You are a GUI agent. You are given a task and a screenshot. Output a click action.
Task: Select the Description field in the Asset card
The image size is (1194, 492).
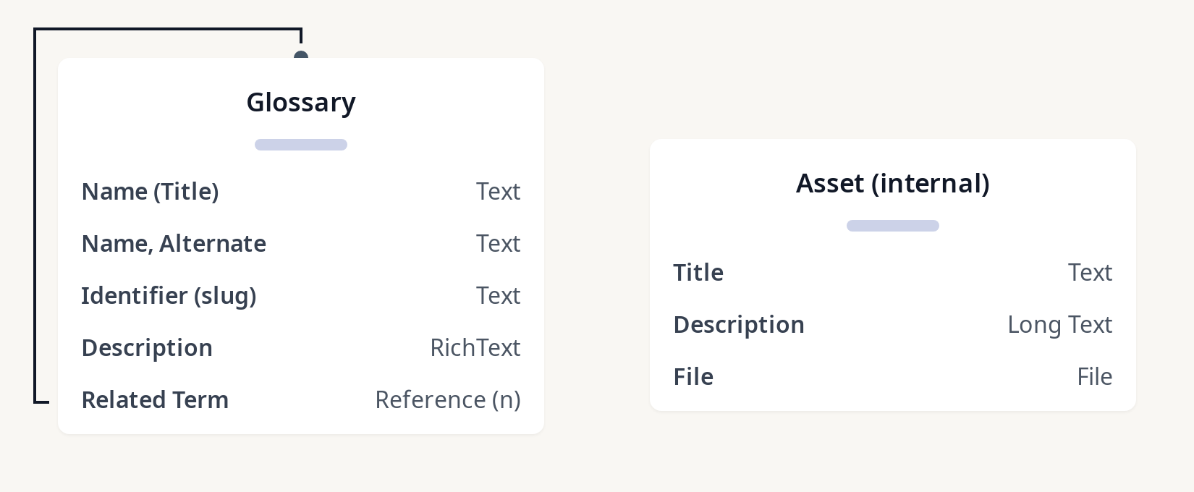point(739,325)
